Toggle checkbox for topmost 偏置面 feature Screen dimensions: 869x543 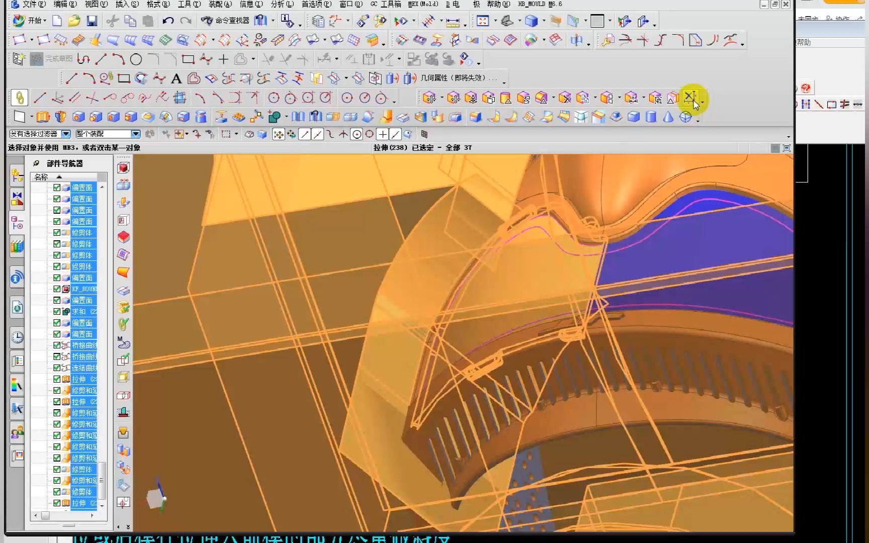click(x=57, y=188)
